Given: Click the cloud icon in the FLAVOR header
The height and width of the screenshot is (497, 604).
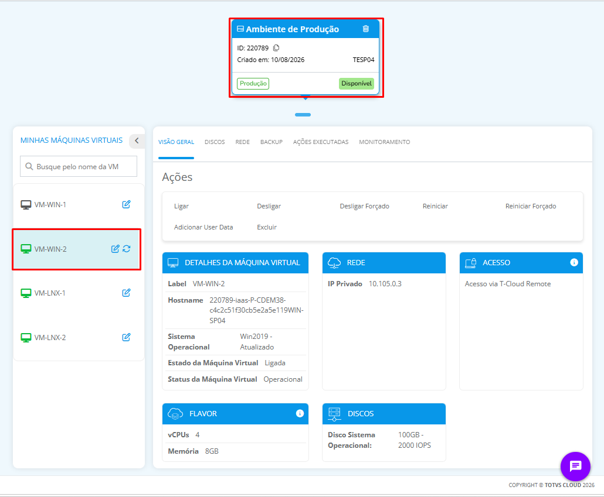Looking at the screenshot, I should click(x=175, y=414).
